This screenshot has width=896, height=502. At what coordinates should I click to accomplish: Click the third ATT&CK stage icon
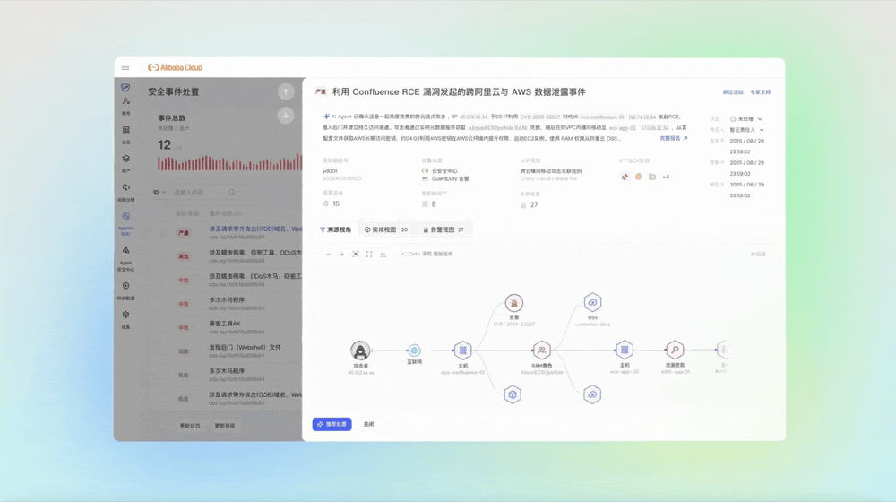(652, 177)
